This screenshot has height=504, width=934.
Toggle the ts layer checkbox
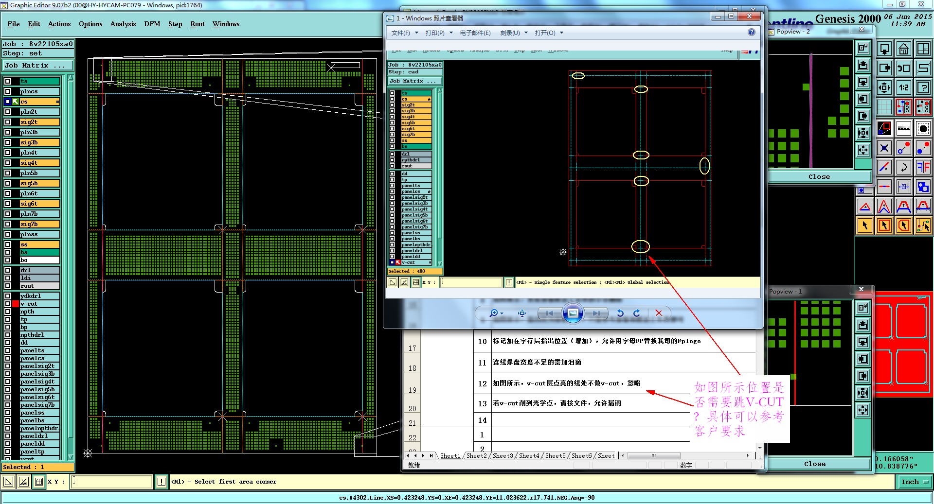point(8,81)
